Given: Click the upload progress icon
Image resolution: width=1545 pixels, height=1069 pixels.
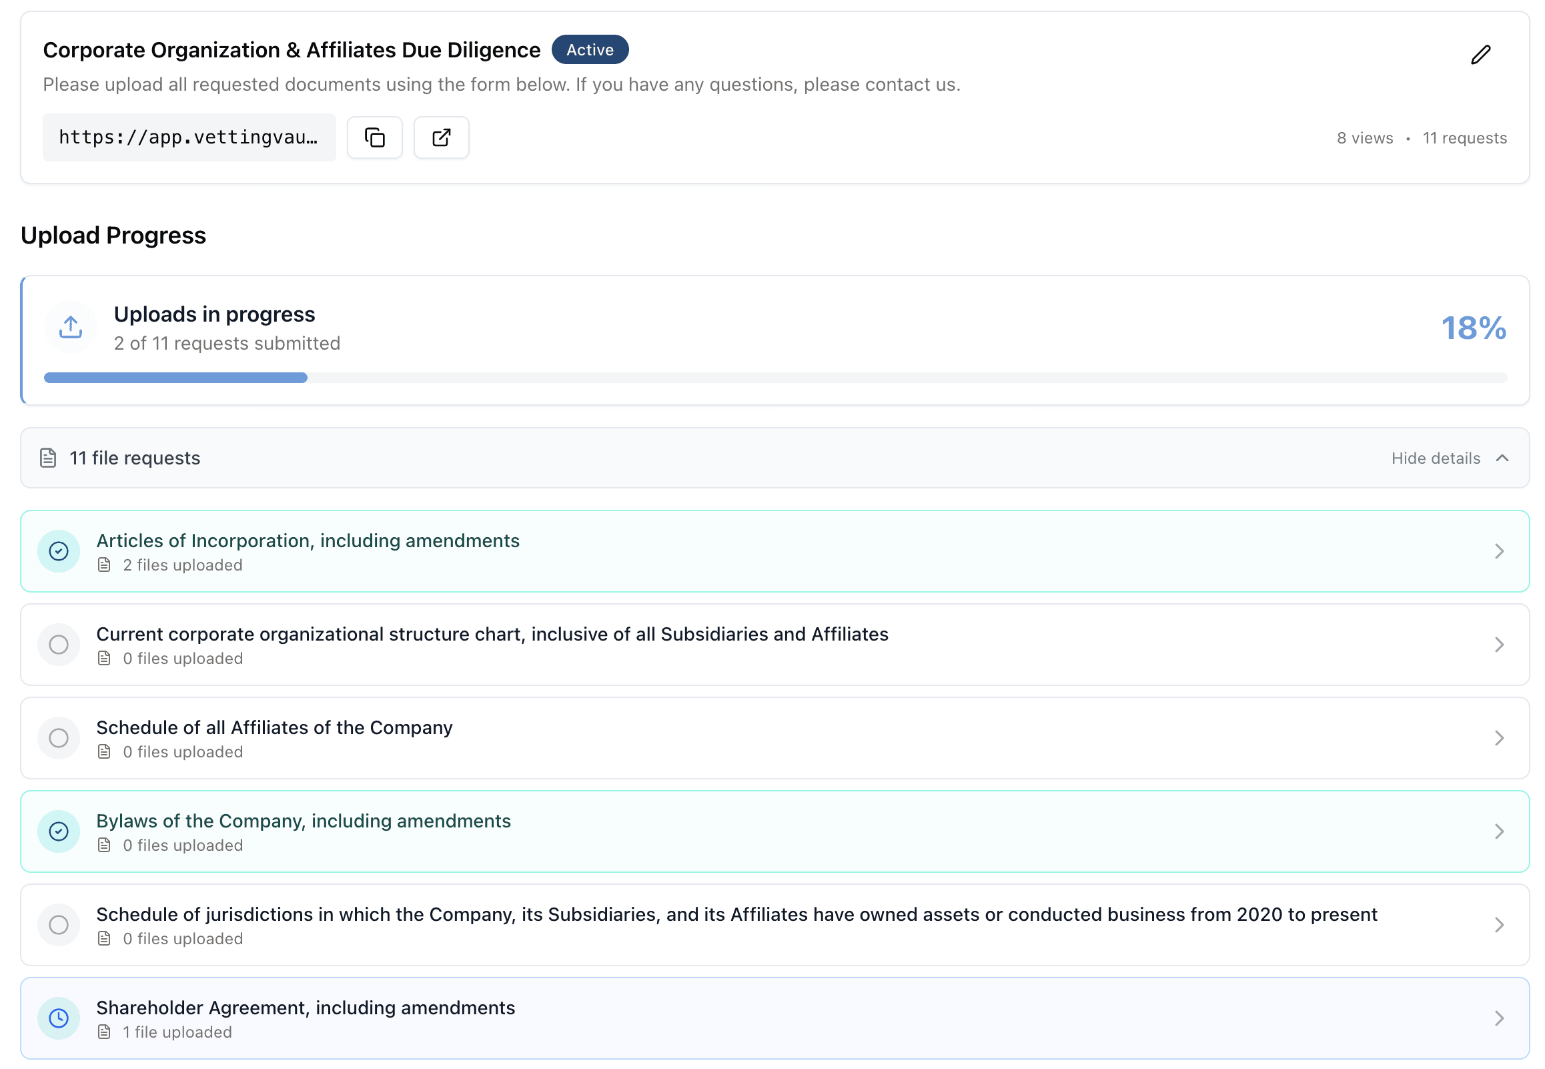Looking at the screenshot, I should pos(69,326).
